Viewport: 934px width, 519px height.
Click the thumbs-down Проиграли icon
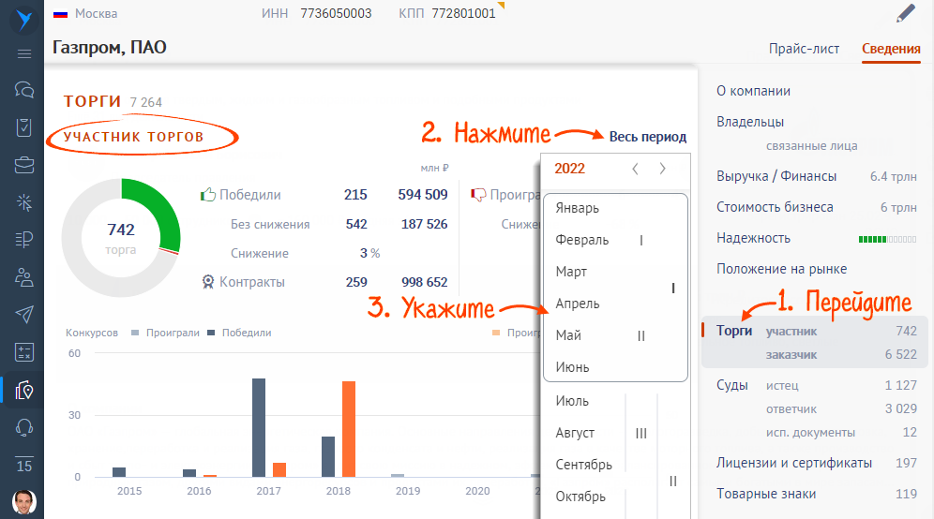[478, 195]
